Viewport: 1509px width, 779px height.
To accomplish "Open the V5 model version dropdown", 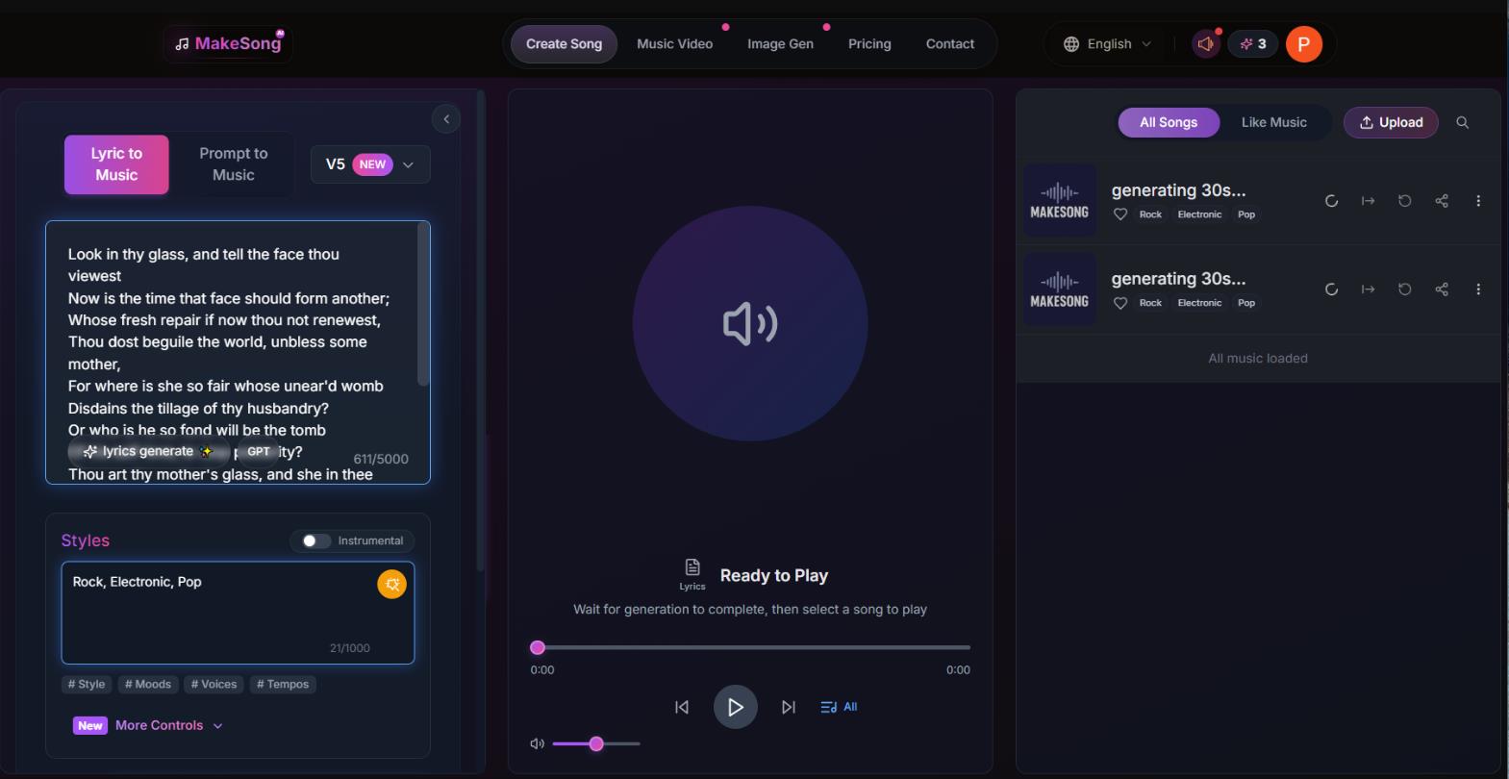I will [x=370, y=164].
